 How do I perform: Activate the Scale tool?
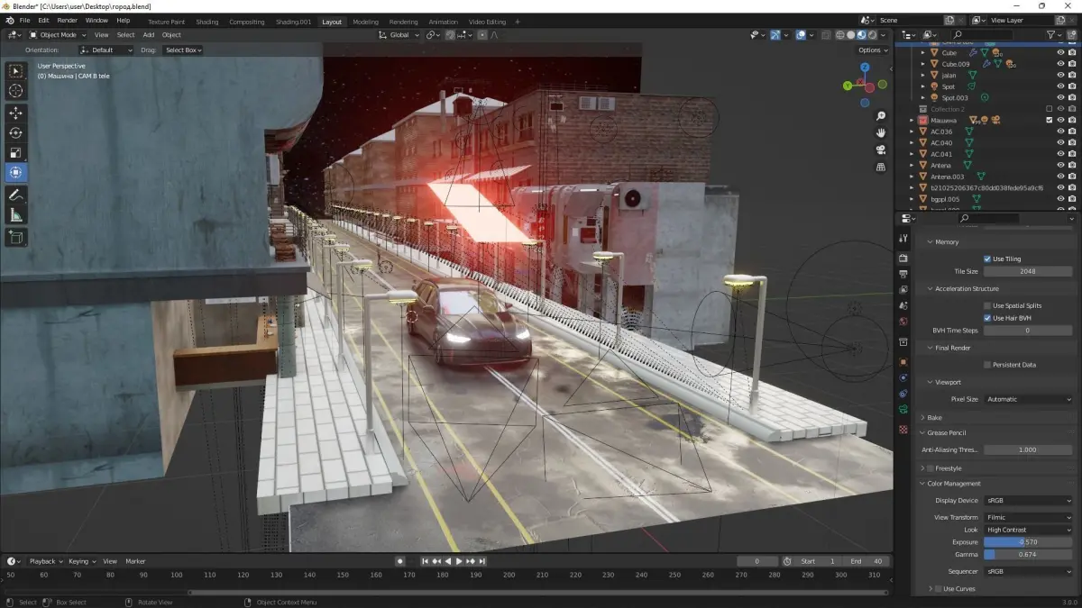[16, 152]
